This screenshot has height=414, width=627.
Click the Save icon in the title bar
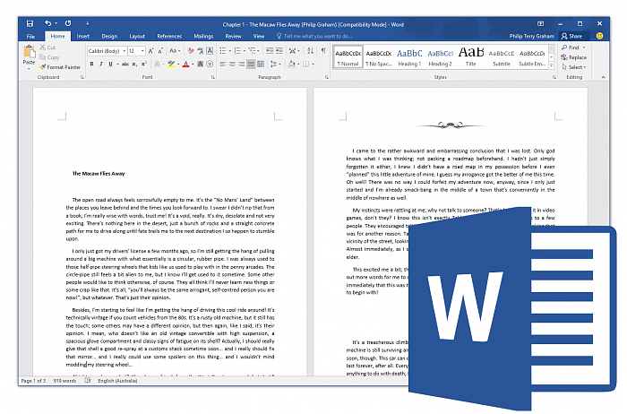(30, 22)
